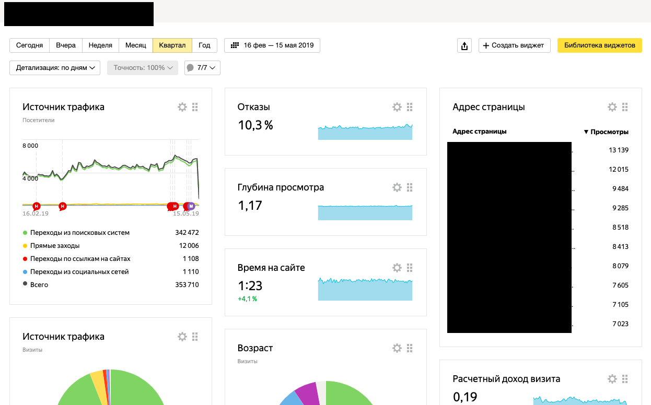
Task: Select the Вчера period tab
Action: click(66, 45)
